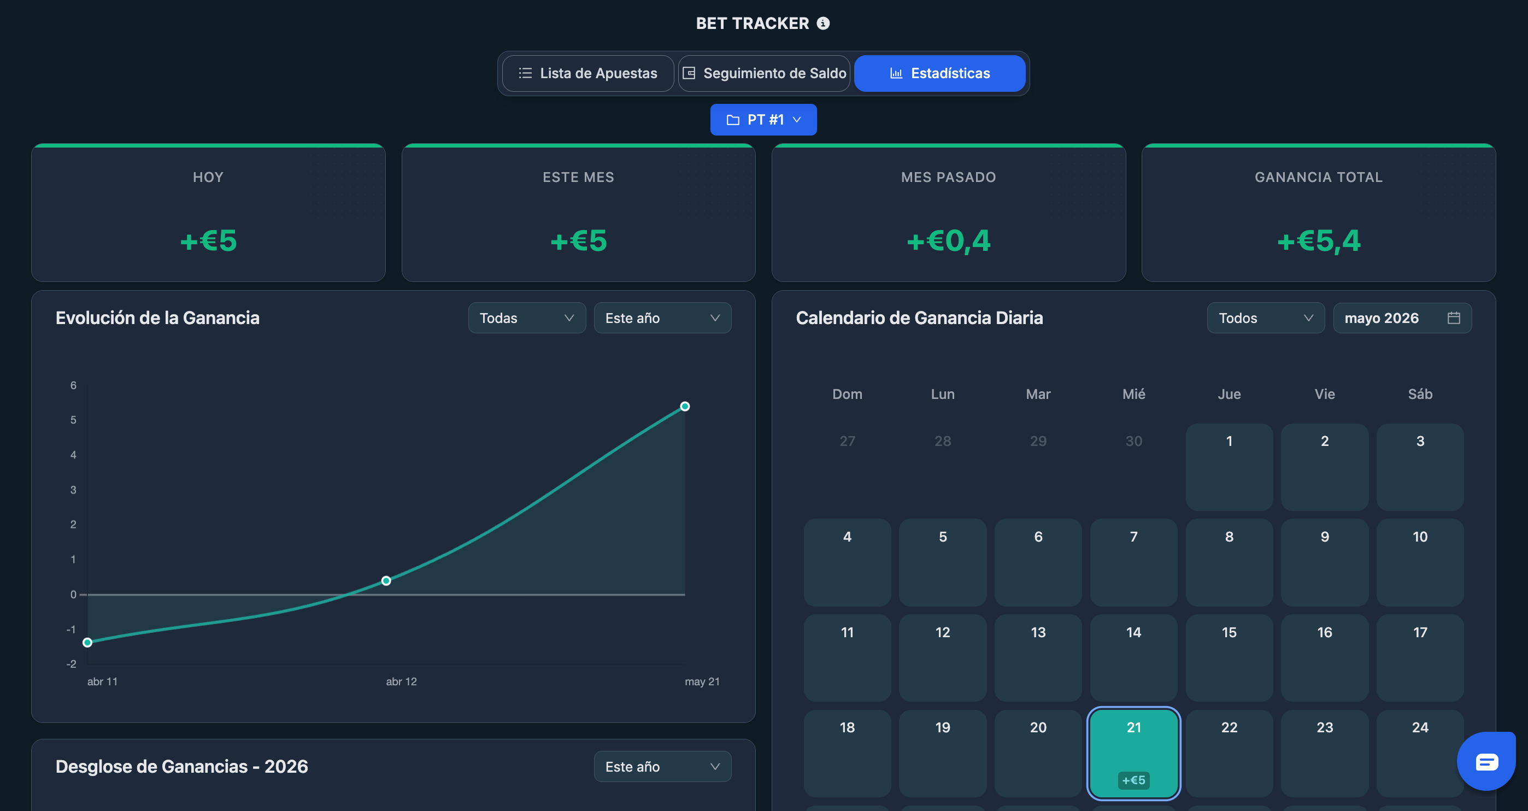This screenshot has height=811, width=1528.
Task: Select day 10 in the calendar
Action: point(1420,562)
